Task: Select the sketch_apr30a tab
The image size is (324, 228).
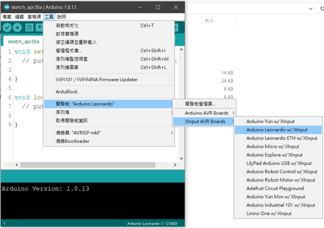Action: pos(23,41)
